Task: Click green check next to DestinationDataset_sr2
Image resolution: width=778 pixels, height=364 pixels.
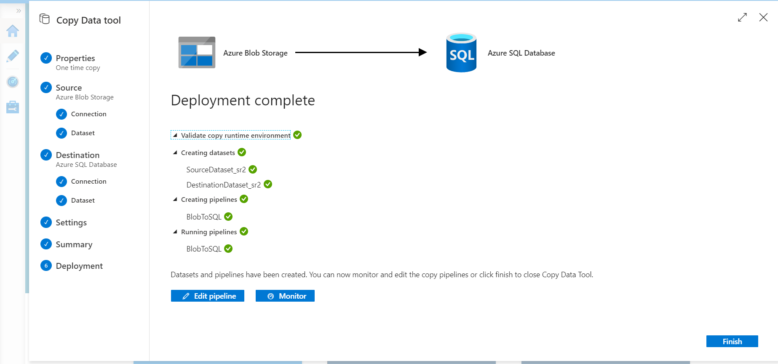Action: coord(268,184)
